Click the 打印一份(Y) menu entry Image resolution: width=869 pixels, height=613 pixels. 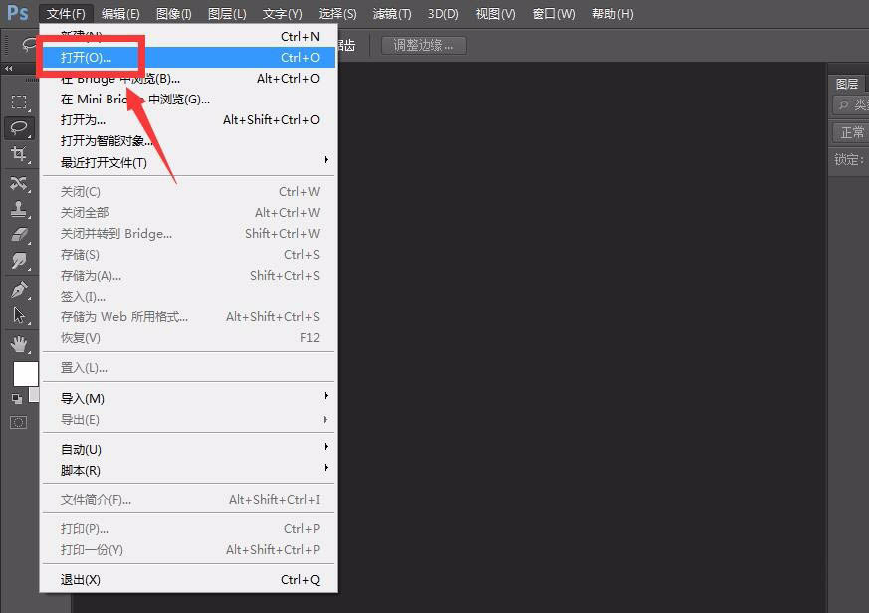coord(189,550)
